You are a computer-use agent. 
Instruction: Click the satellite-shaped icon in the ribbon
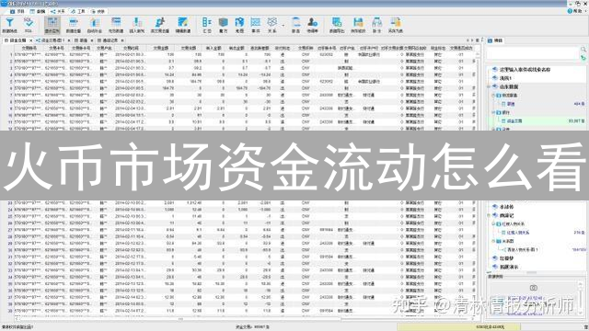[159, 25]
